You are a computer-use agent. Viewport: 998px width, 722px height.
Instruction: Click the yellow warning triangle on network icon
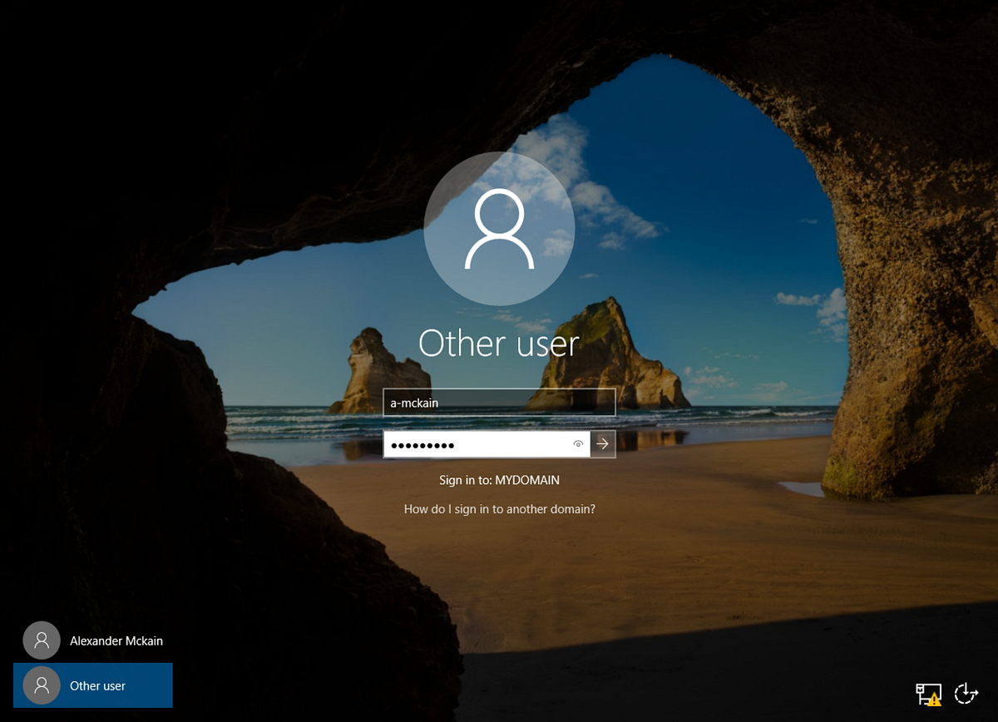(932, 699)
